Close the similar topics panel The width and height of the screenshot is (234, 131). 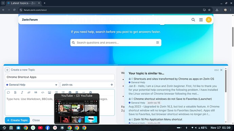point(221,70)
